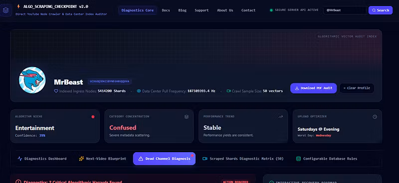Click the 50 vectors value

click(273, 91)
